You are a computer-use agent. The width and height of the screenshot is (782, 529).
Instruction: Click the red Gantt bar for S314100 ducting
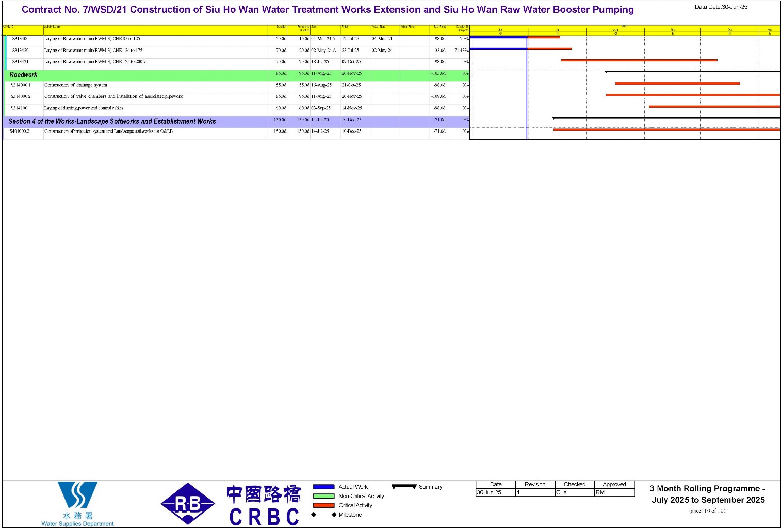click(x=714, y=107)
